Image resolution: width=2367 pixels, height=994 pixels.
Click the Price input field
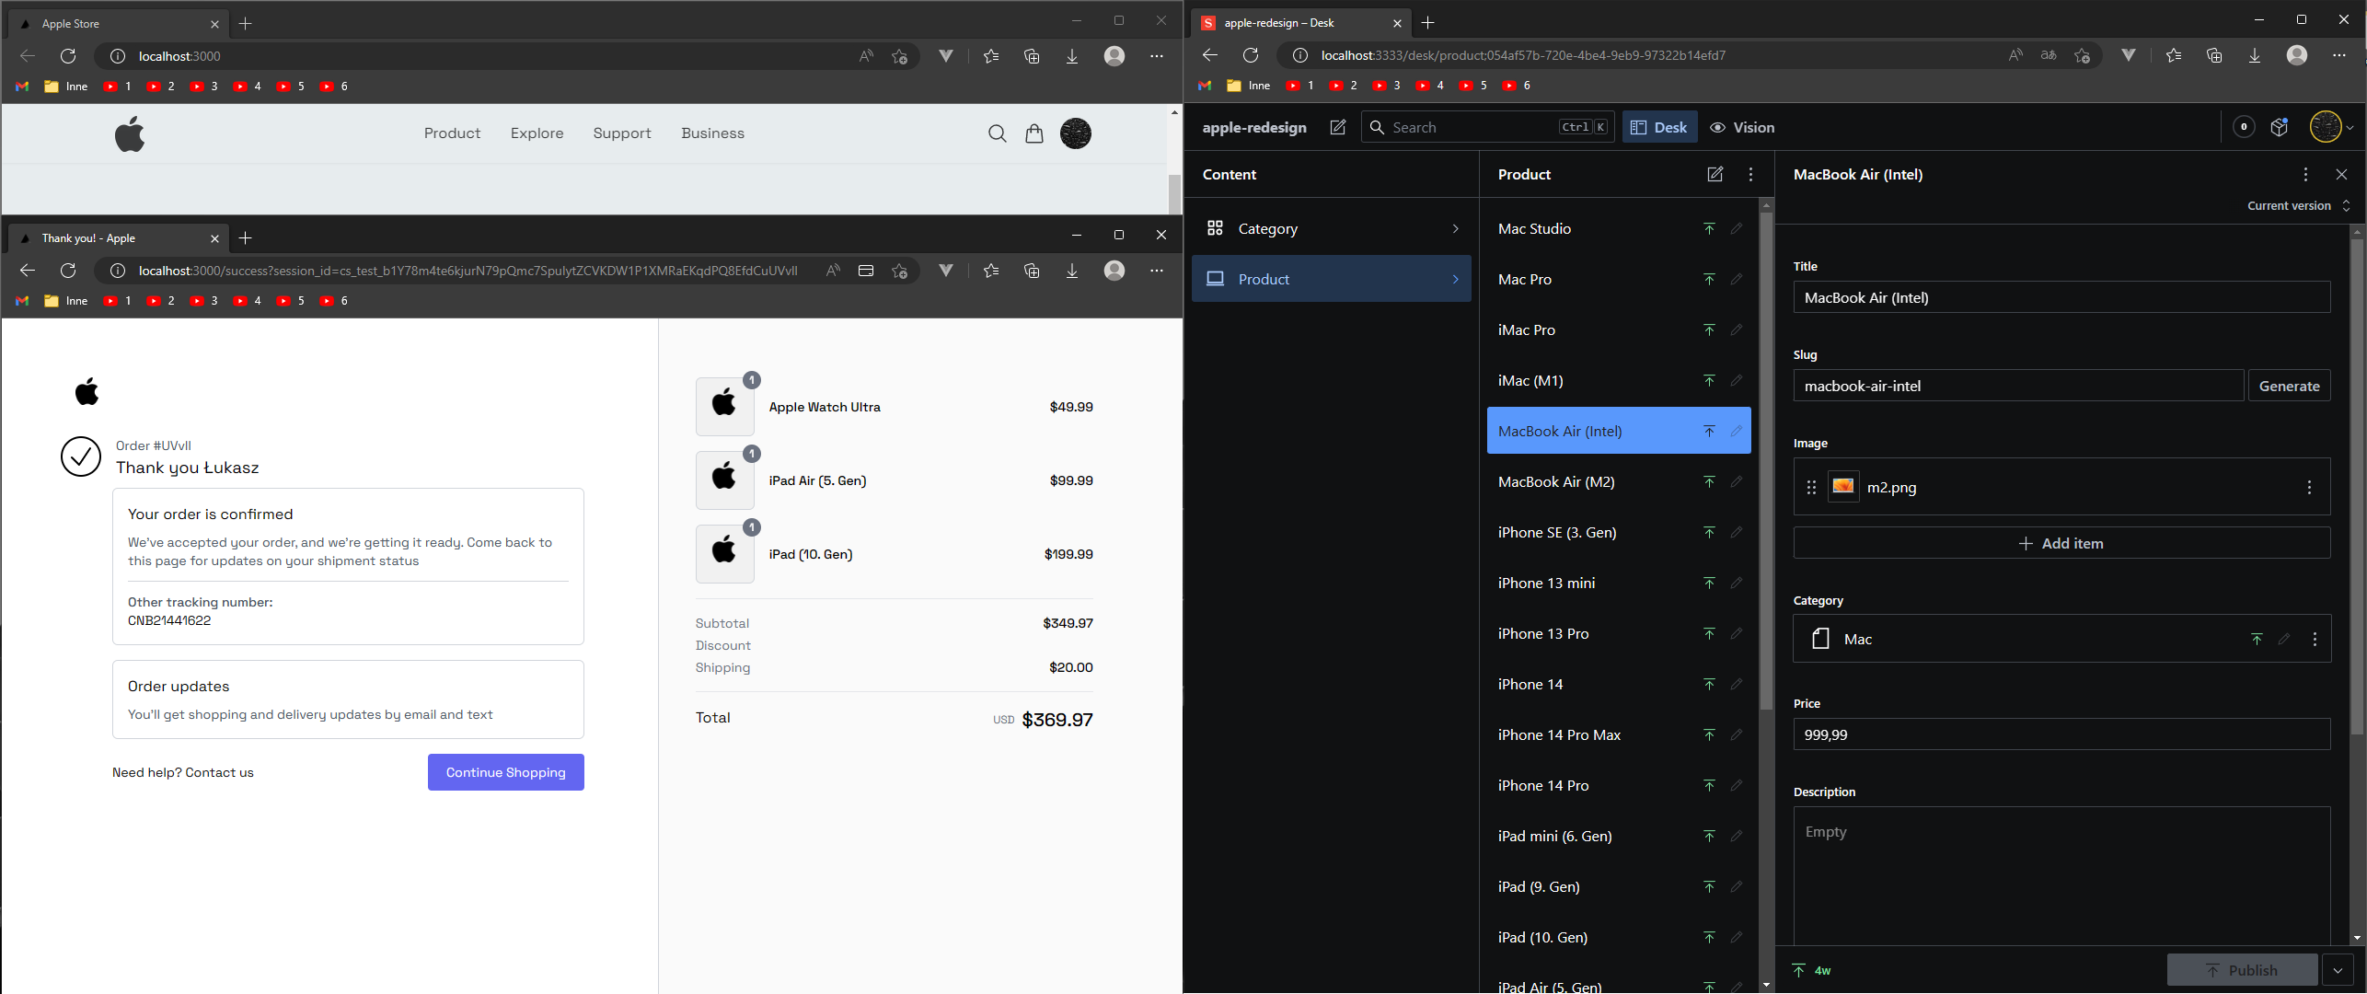(2061, 734)
